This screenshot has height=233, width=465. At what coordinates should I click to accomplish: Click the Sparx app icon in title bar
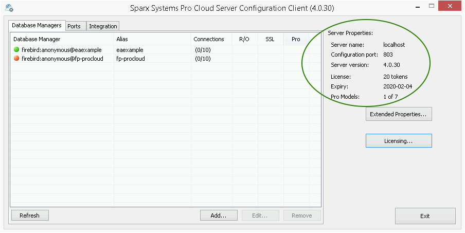[8, 8]
